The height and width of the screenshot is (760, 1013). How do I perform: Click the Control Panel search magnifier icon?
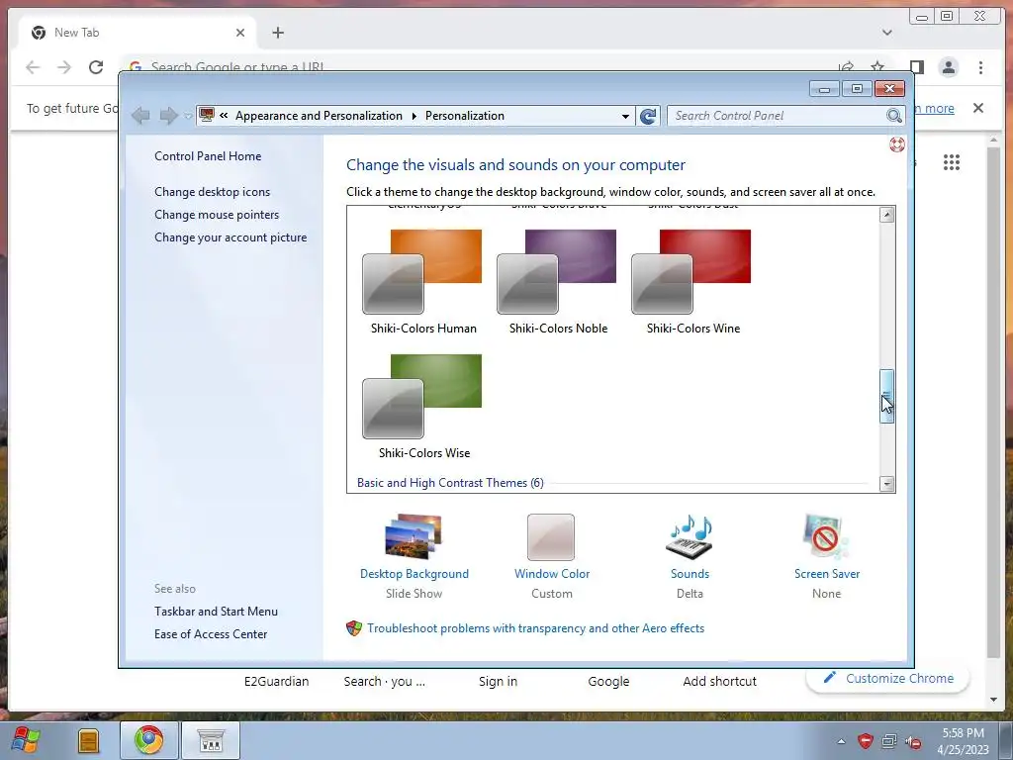click(894, 116)
